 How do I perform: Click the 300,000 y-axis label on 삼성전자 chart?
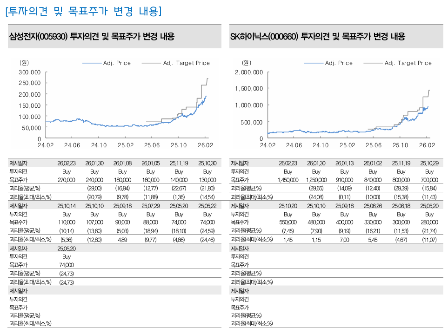coord(30,72)
